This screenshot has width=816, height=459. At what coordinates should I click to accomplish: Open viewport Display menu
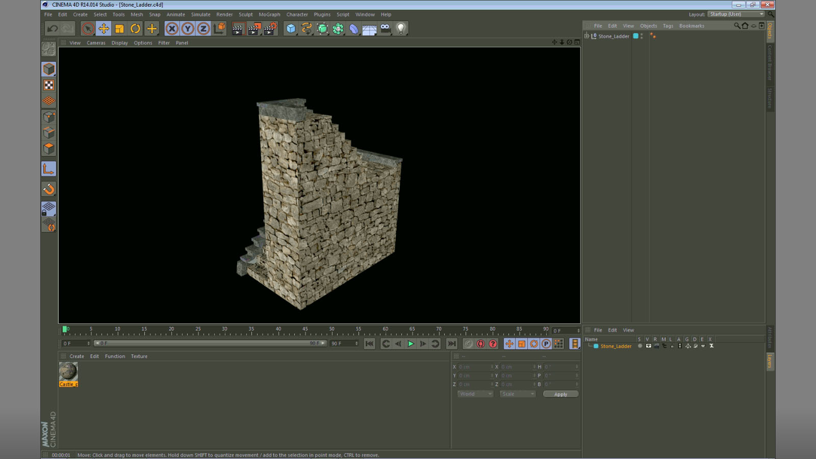pyautogui.click(x=120, y=43)
